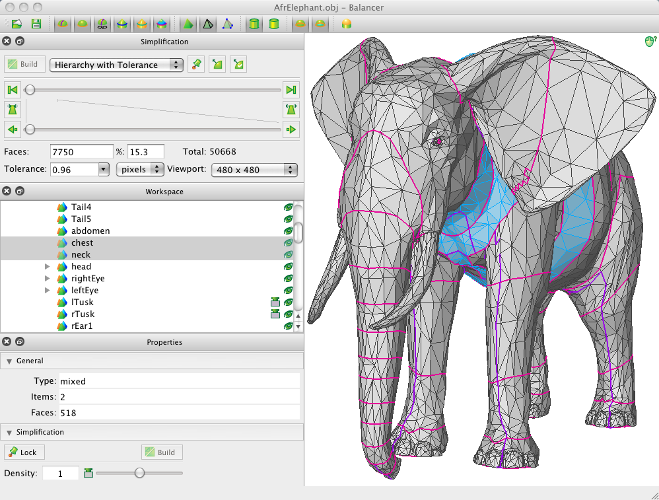Toggle visibility of the abdomen item

pyautogui.click(x=288, y=231)
